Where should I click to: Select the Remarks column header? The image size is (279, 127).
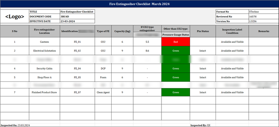(264, 31)
